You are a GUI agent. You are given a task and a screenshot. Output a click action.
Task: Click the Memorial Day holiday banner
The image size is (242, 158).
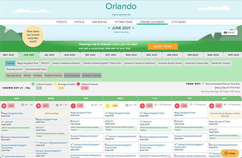coord(52,114)
